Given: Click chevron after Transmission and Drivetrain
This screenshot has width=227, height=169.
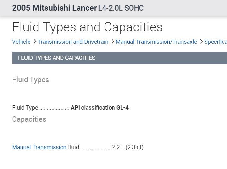Looking at the screenshot, I should pos(113,42).
